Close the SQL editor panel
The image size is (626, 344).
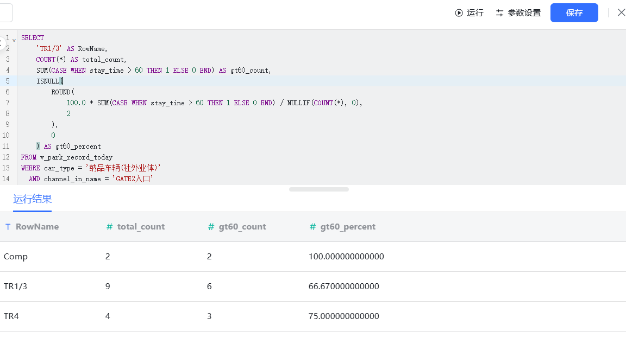pyautogui.click(x=621, y=13)
